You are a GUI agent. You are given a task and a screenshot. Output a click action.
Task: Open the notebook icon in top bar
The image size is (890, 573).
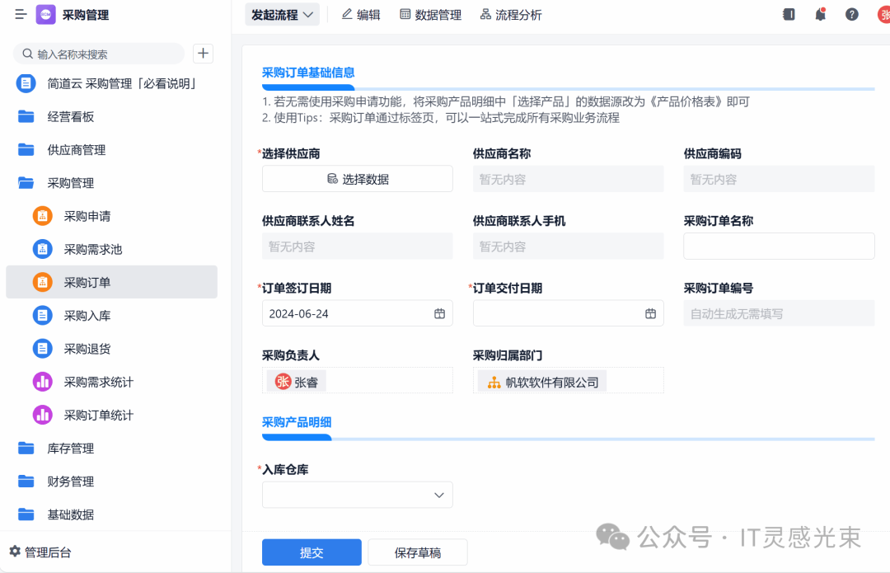pos(789,14)
